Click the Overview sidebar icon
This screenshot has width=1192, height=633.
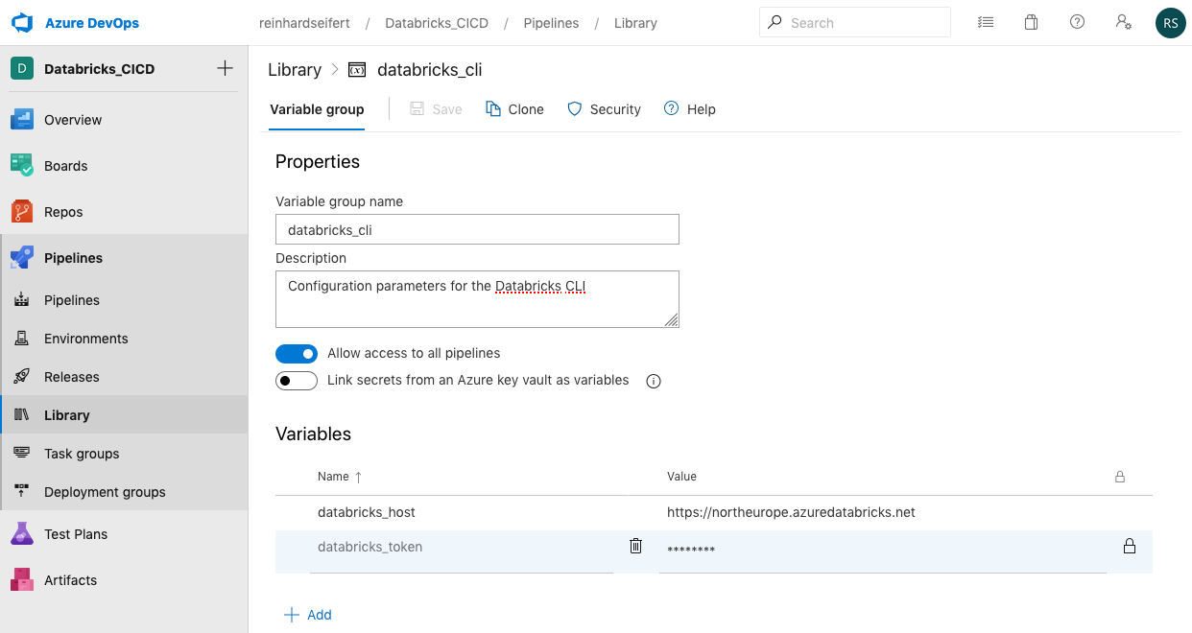[22, 120]
